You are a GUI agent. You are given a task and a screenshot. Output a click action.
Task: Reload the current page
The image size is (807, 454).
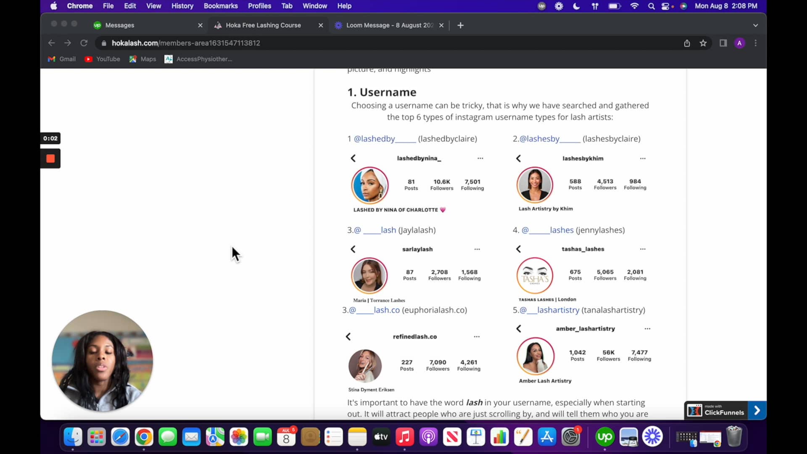[x=84, y=43]
